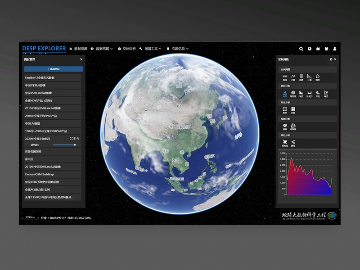The height and width of the screenshot is (270, 360).
Task: Click the red marker on elevation profile chart
Action: (287, 179)
